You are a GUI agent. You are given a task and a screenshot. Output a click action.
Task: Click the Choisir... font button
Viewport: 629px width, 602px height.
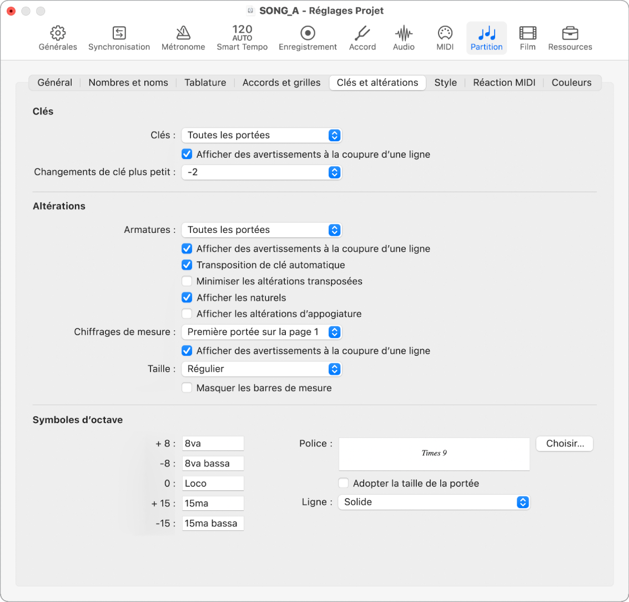pos(565,444)
